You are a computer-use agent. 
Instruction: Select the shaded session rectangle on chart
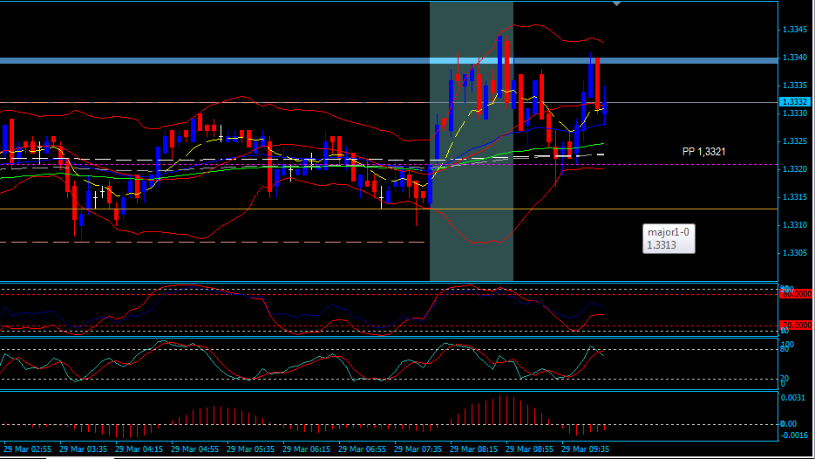pos(472,141)
